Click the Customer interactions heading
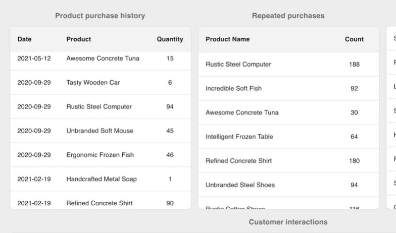Image resolution: width=396 pixels, height=233 pixels. pyautogui.click(x=288, y=222)
